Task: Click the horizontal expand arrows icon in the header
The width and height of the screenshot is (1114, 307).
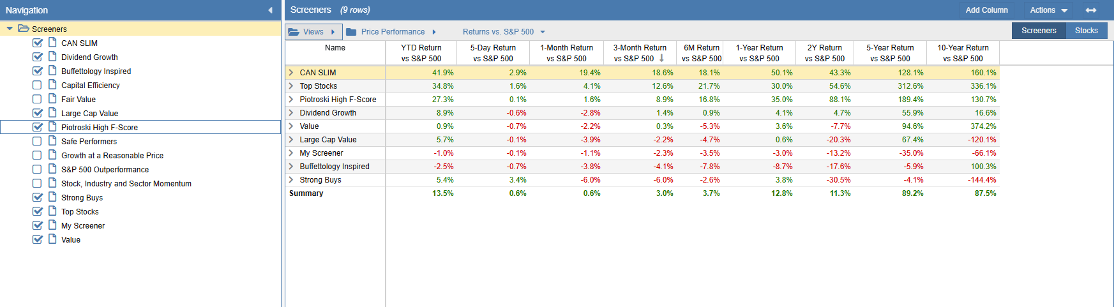Action: [1091, 10]
